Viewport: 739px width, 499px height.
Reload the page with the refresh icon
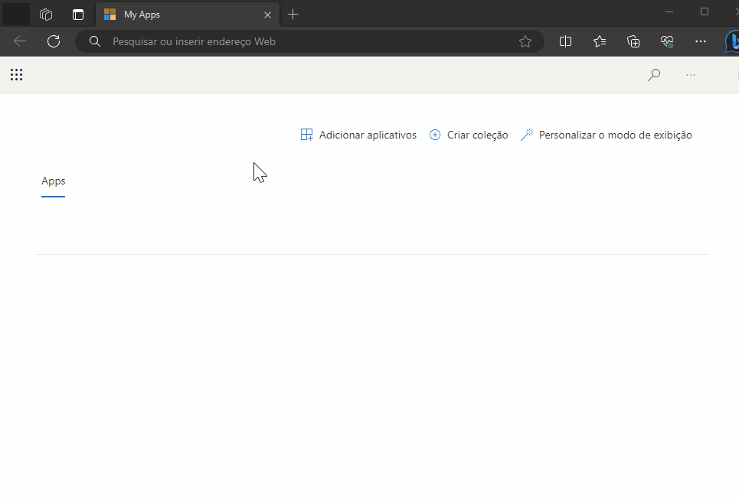[54, 41]
